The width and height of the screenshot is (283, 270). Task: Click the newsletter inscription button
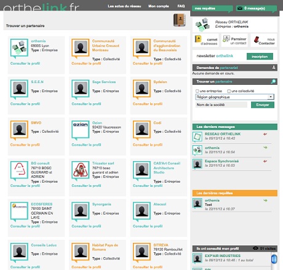tap(260, 57)
